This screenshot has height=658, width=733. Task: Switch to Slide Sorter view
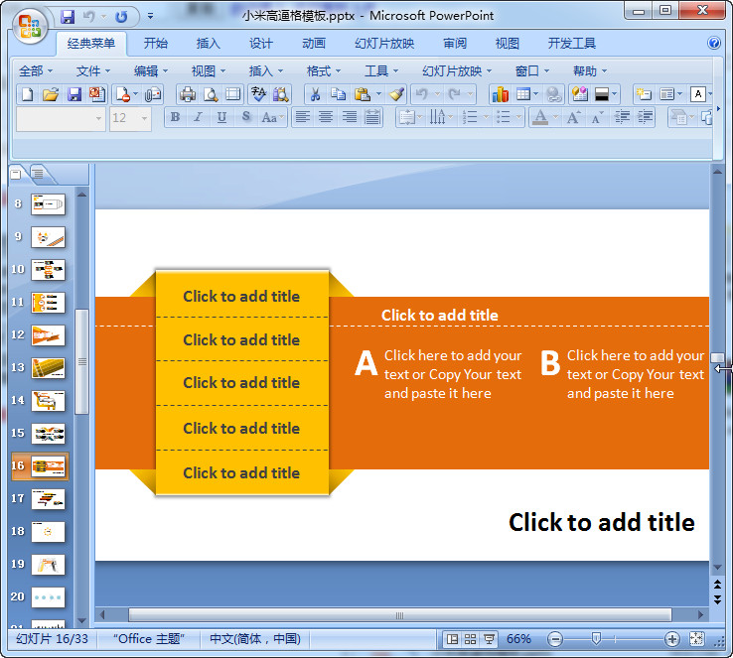tap(470, 639)
